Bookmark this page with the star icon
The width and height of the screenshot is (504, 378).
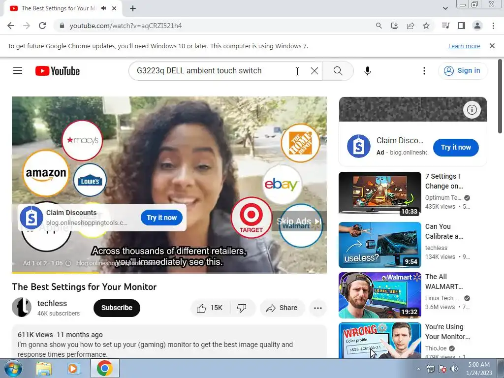click(x=426, y=26)
